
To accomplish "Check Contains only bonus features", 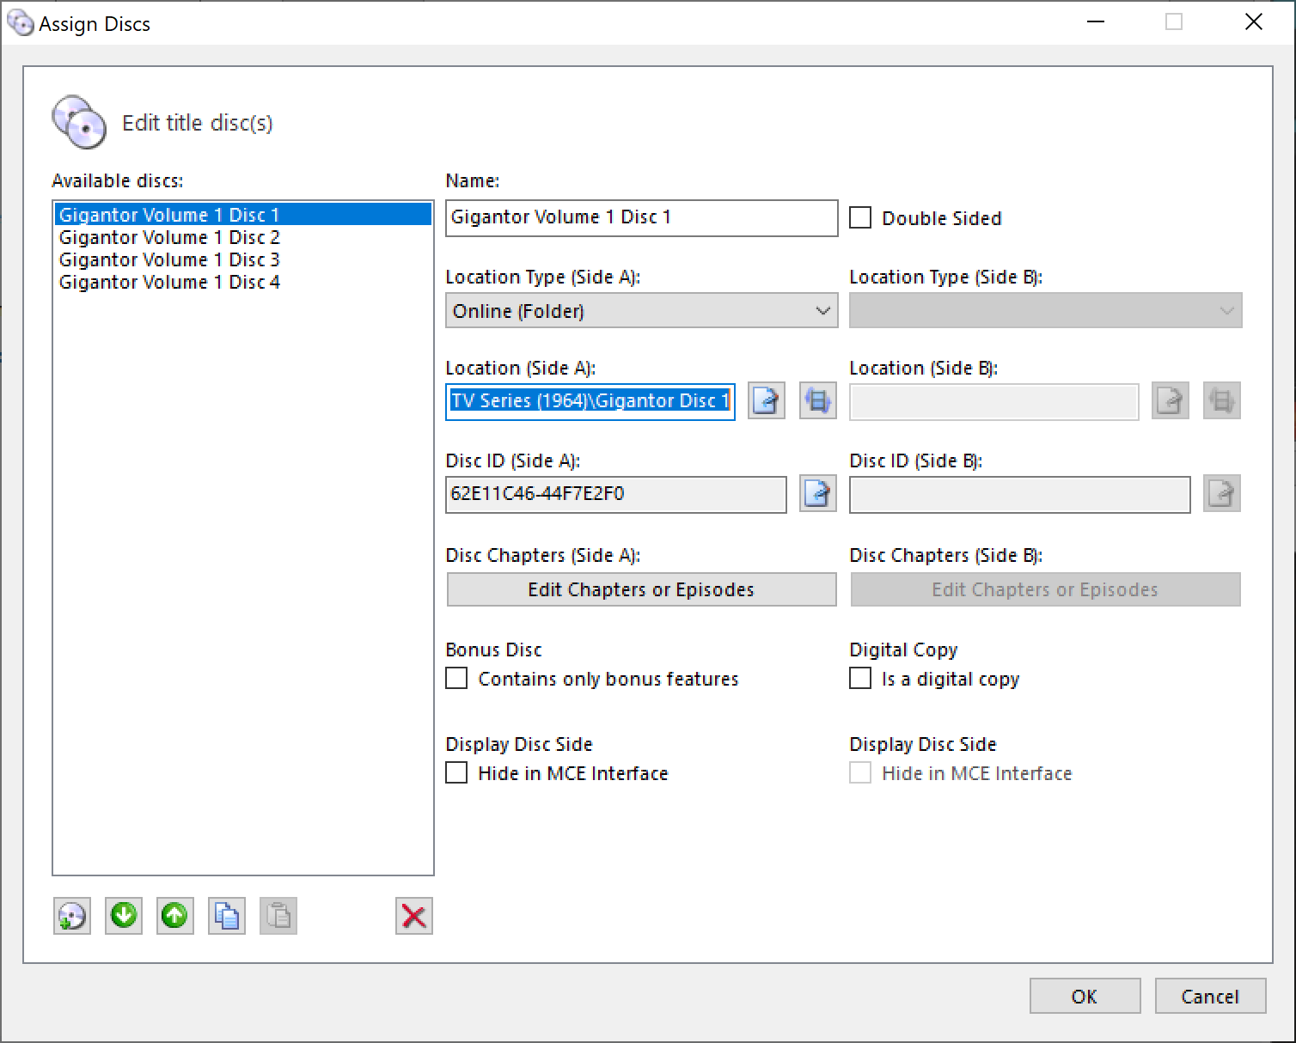I will pos(456,678).
